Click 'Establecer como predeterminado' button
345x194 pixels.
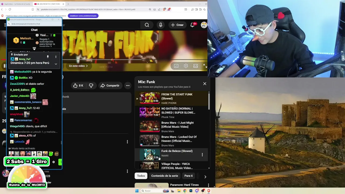click(x=83, y=16)
